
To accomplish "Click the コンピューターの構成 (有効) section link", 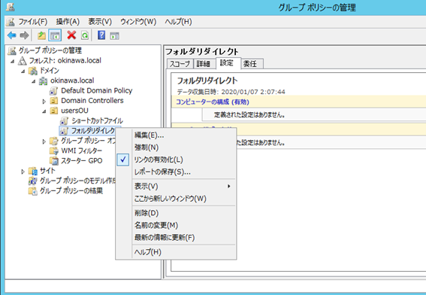I will [213, 102].
